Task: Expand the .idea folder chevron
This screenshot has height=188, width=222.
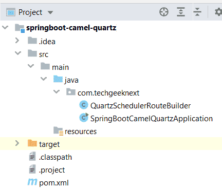Action: click(17, 41)
